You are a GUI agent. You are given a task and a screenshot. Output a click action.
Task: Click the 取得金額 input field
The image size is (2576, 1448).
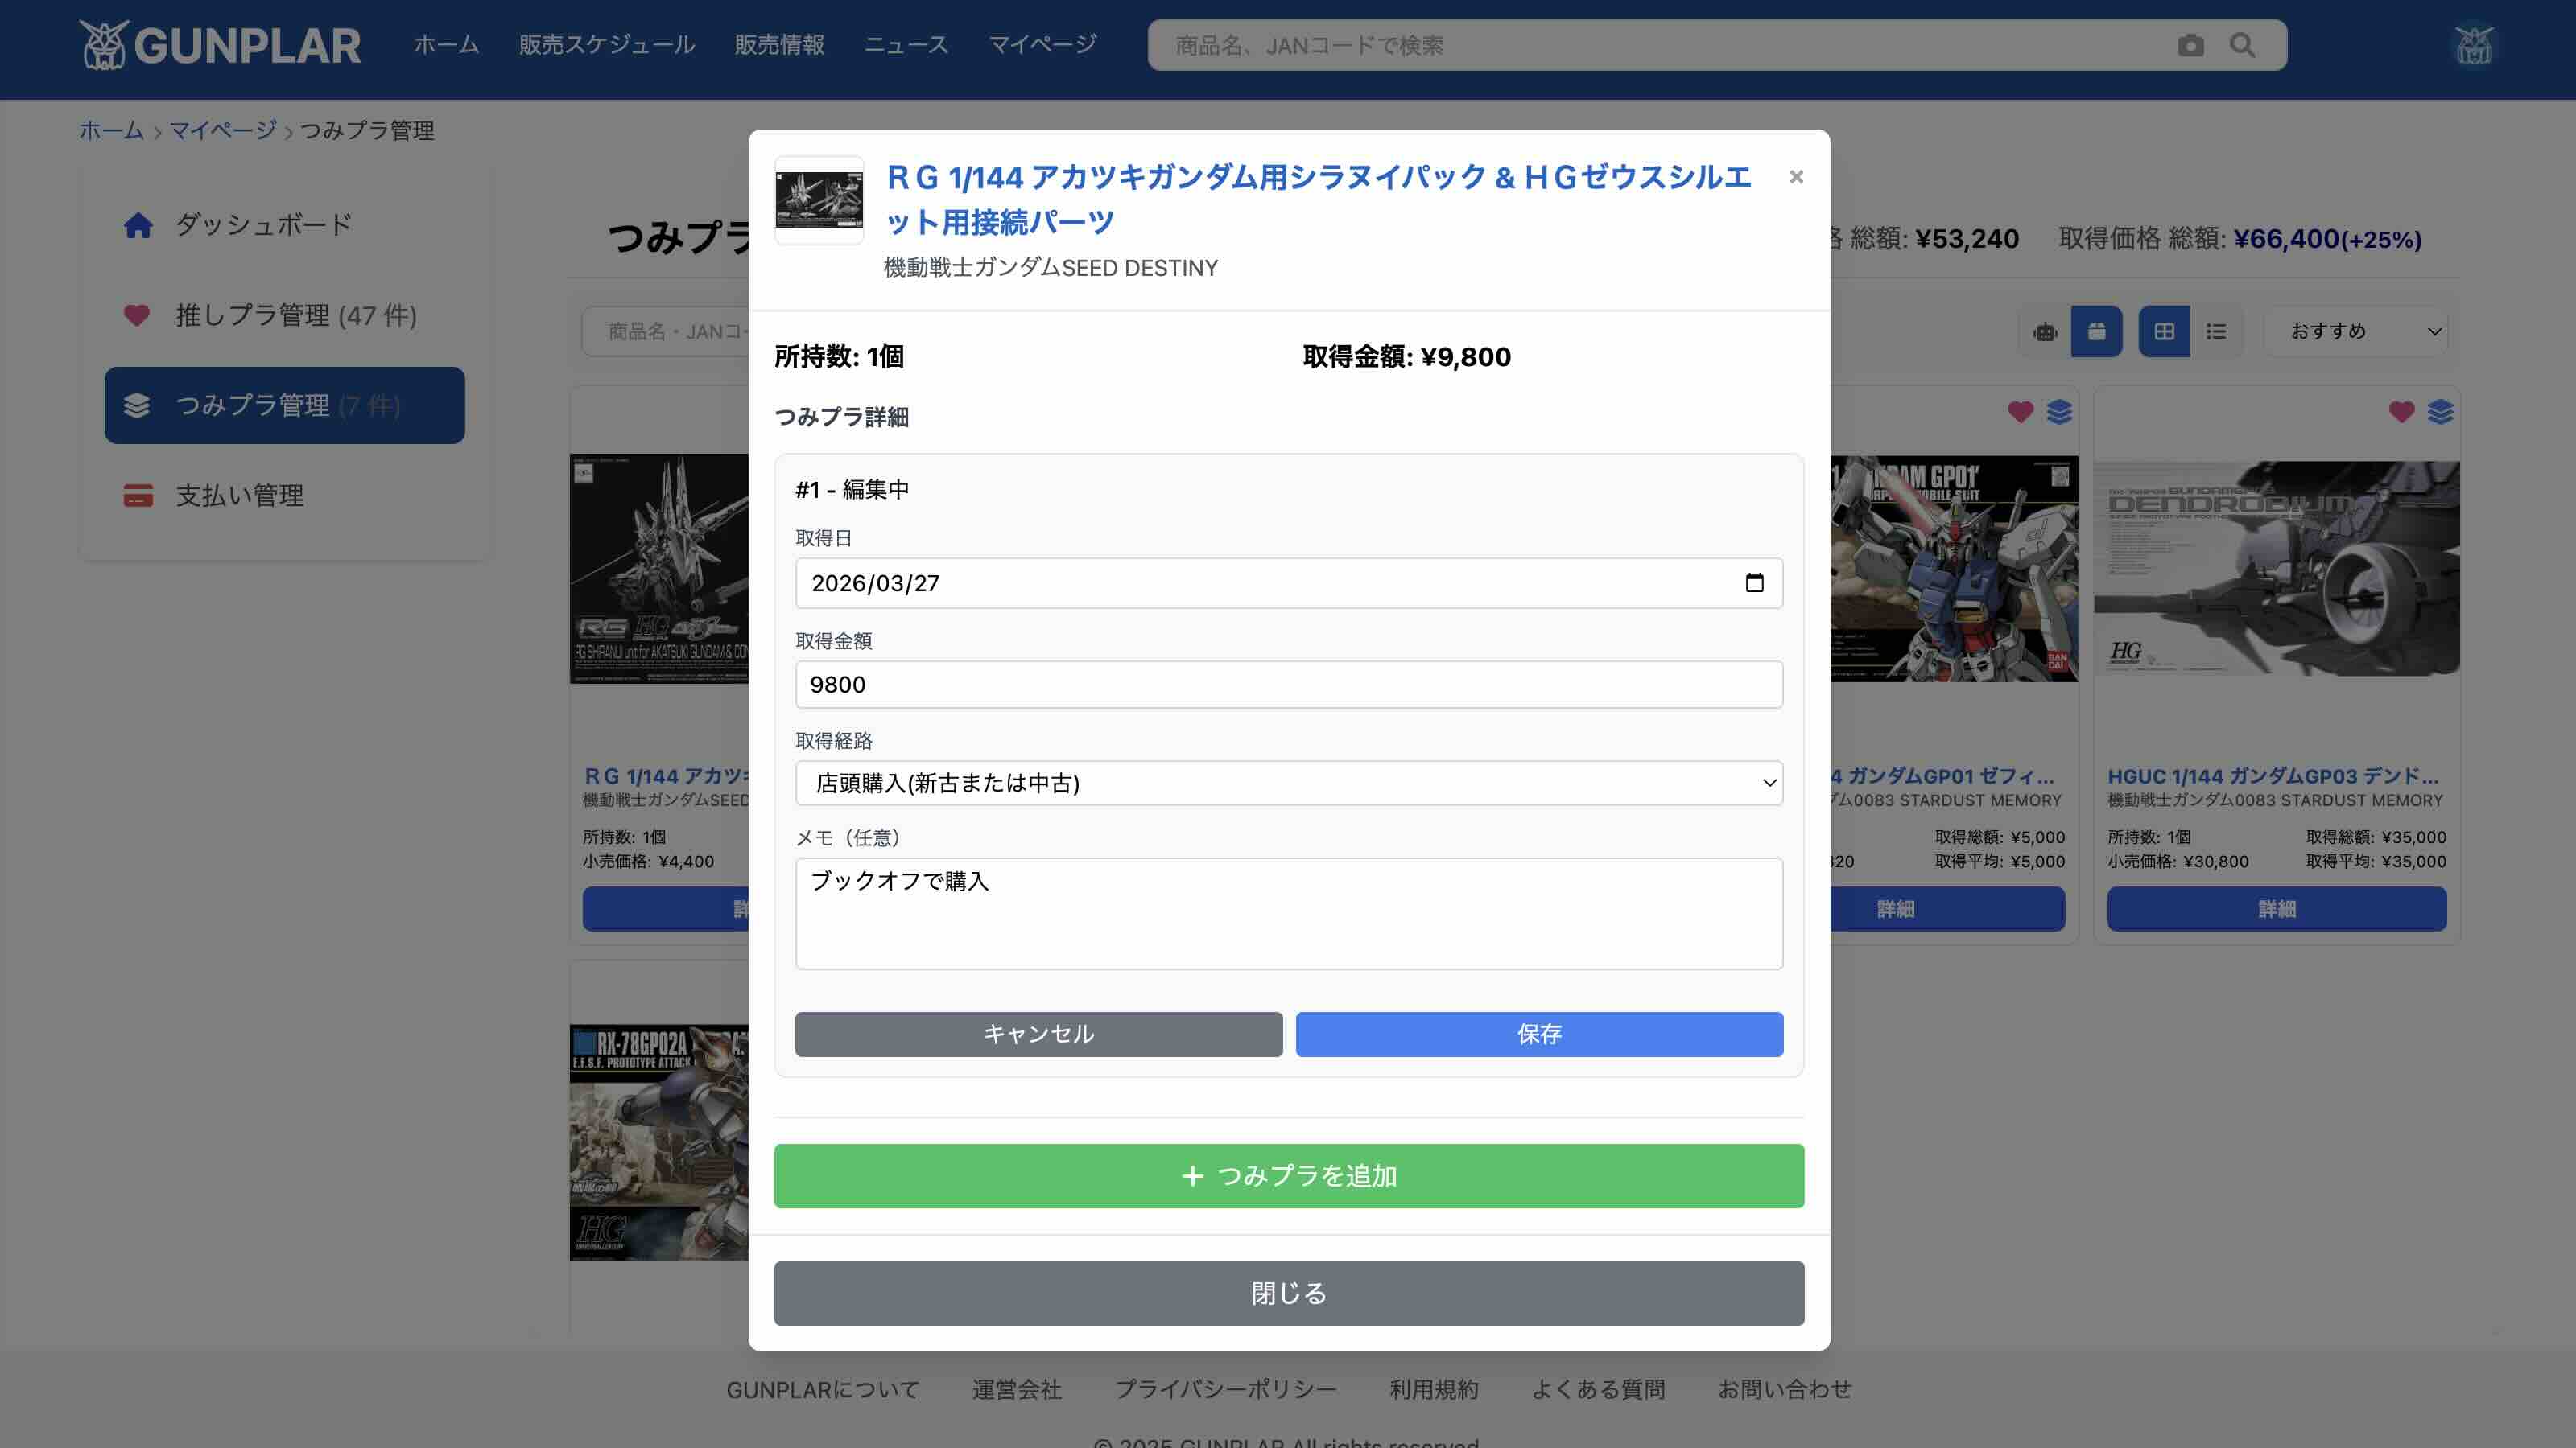coord(1289,685)
